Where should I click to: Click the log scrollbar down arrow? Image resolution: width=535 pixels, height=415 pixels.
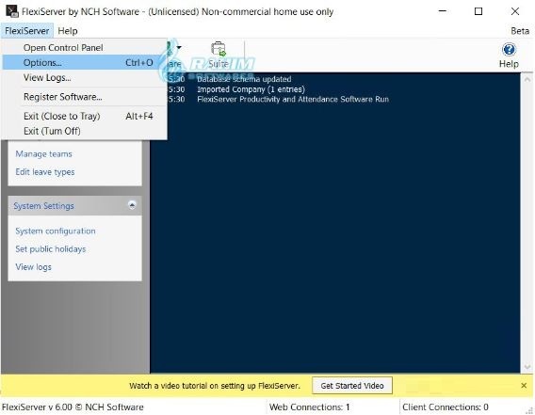tap(527, 367)
